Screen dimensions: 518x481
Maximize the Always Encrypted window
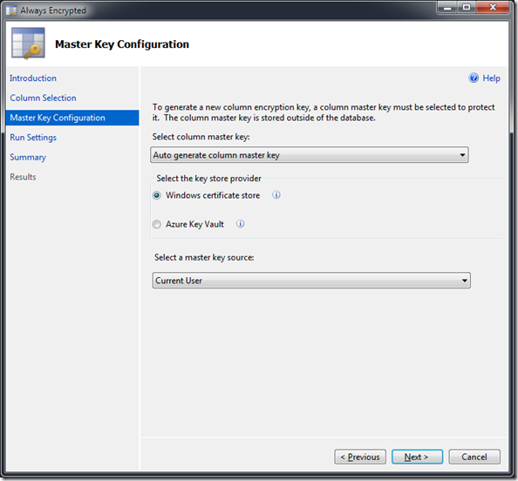point(467,7)
